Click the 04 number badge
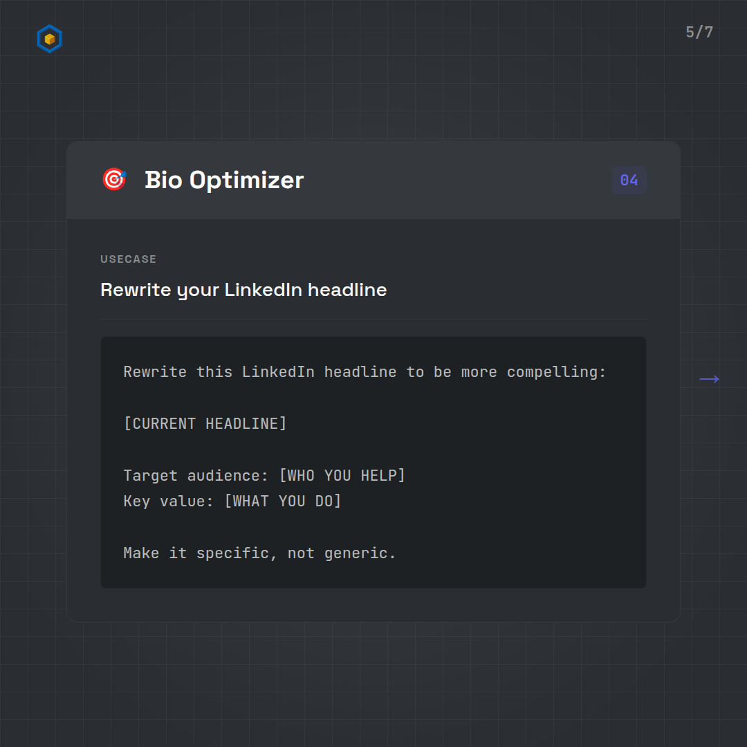747x747 pixels. tap(629, 181)
